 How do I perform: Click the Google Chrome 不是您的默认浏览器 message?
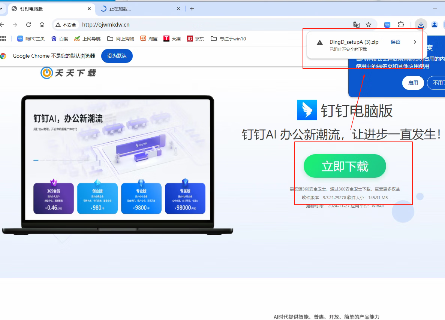(54, 56)
